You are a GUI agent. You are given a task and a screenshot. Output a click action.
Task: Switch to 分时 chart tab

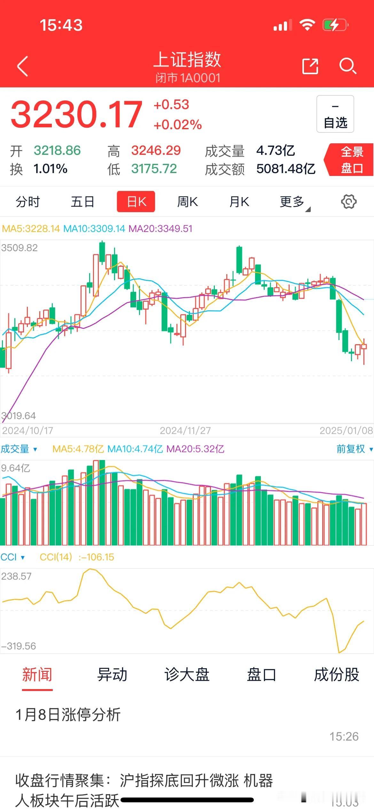coord(28,202)
